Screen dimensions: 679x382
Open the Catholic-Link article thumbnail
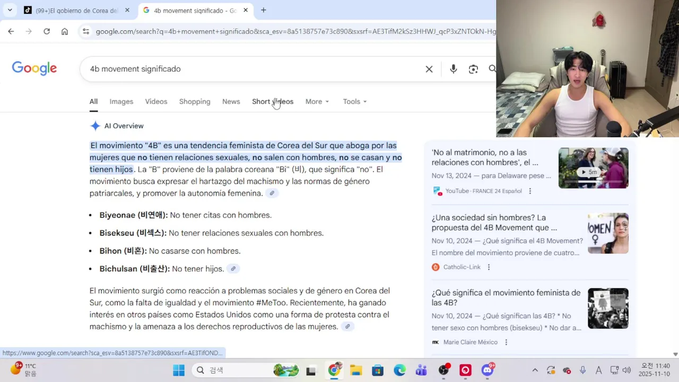pos(608,233)
